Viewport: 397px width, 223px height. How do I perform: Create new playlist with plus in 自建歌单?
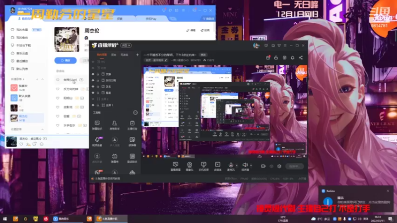click(x=37, y=79)
